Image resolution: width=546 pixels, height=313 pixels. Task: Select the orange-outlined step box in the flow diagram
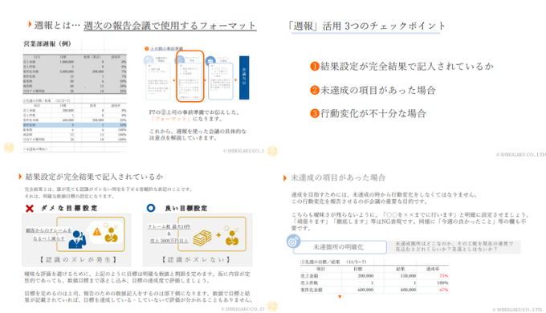point(189,76)
